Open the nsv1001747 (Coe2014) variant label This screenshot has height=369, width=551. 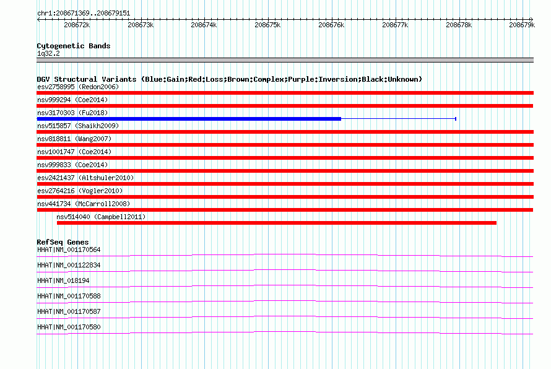coord(74,152)
